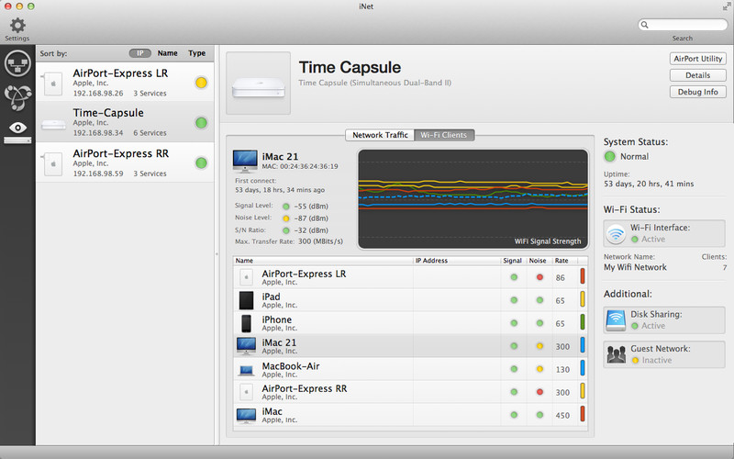Click the IP Address column header
Screen dimensions: 734x459
tap(457, 261)
